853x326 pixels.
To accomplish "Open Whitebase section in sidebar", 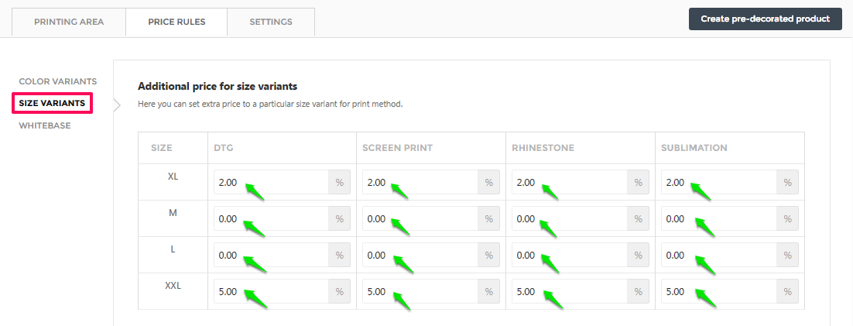I will 45,125.
